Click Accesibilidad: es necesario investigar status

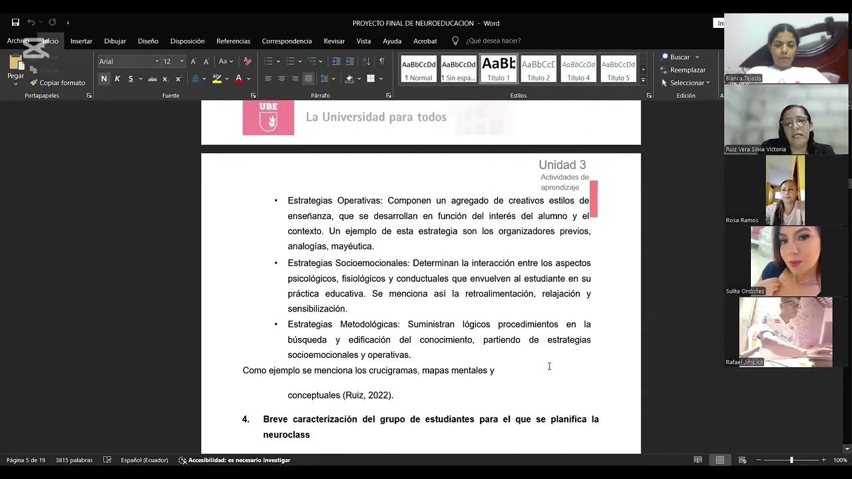235,460
